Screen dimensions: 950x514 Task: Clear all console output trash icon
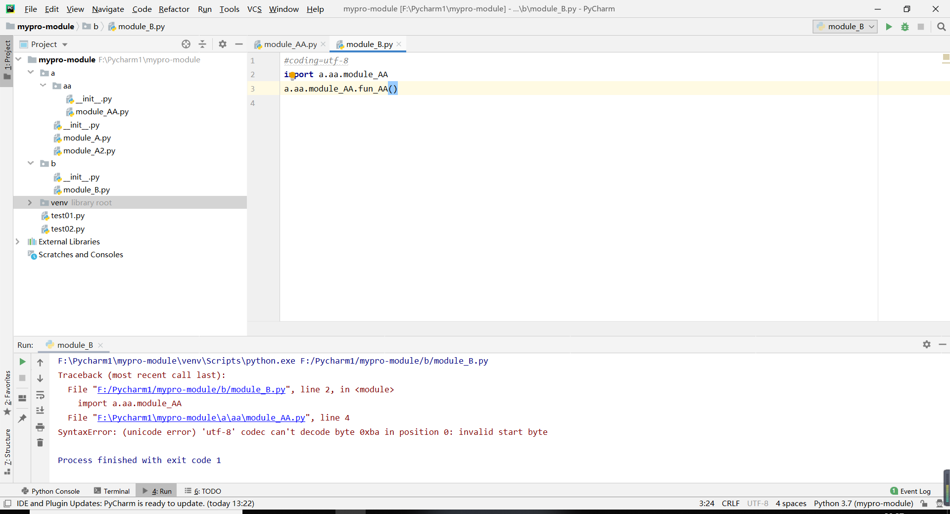pyautogui.click(x=40, y=443)
